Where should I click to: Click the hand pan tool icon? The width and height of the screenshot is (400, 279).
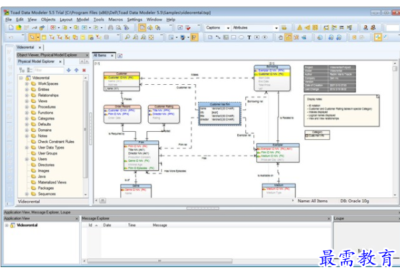click(x=280, y=37)
